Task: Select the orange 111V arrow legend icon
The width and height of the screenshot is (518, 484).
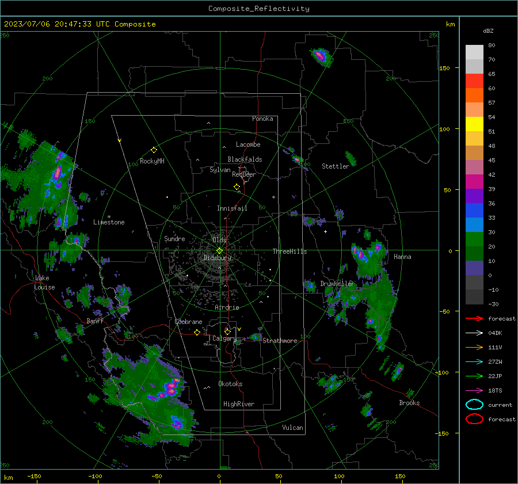Action: (x=474, y=347)
